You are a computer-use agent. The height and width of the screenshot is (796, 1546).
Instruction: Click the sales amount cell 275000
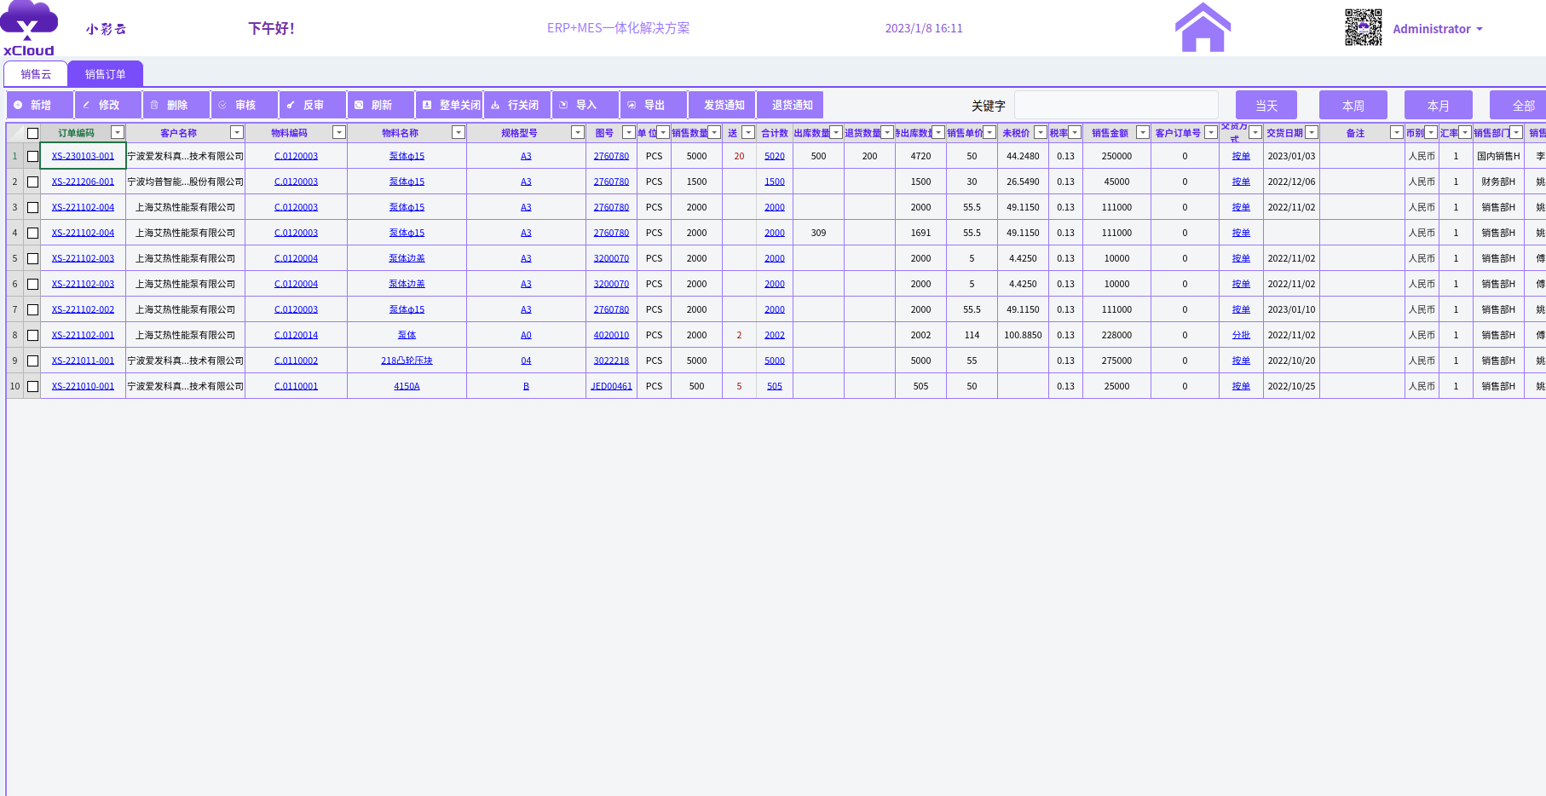click(1116, 361)
